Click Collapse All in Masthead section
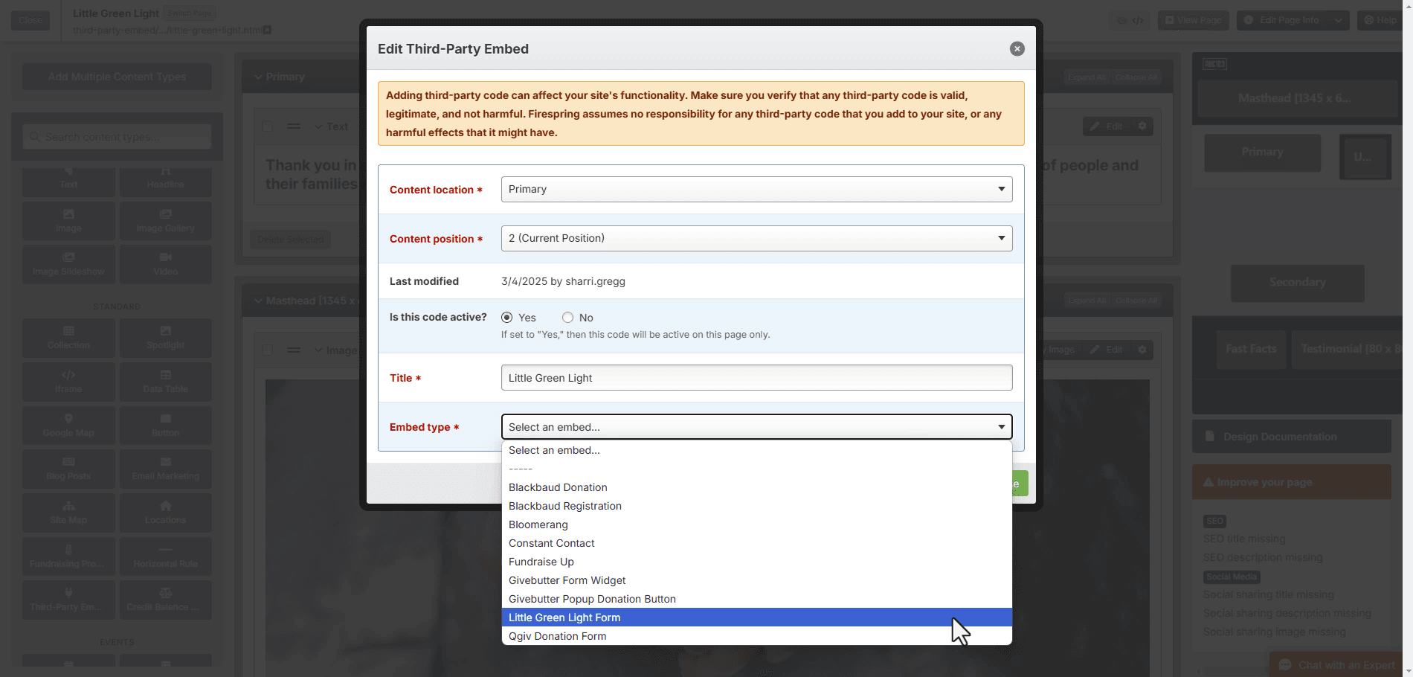The width and height of the screenshot is (1413, 677). tap(1136, 301)
